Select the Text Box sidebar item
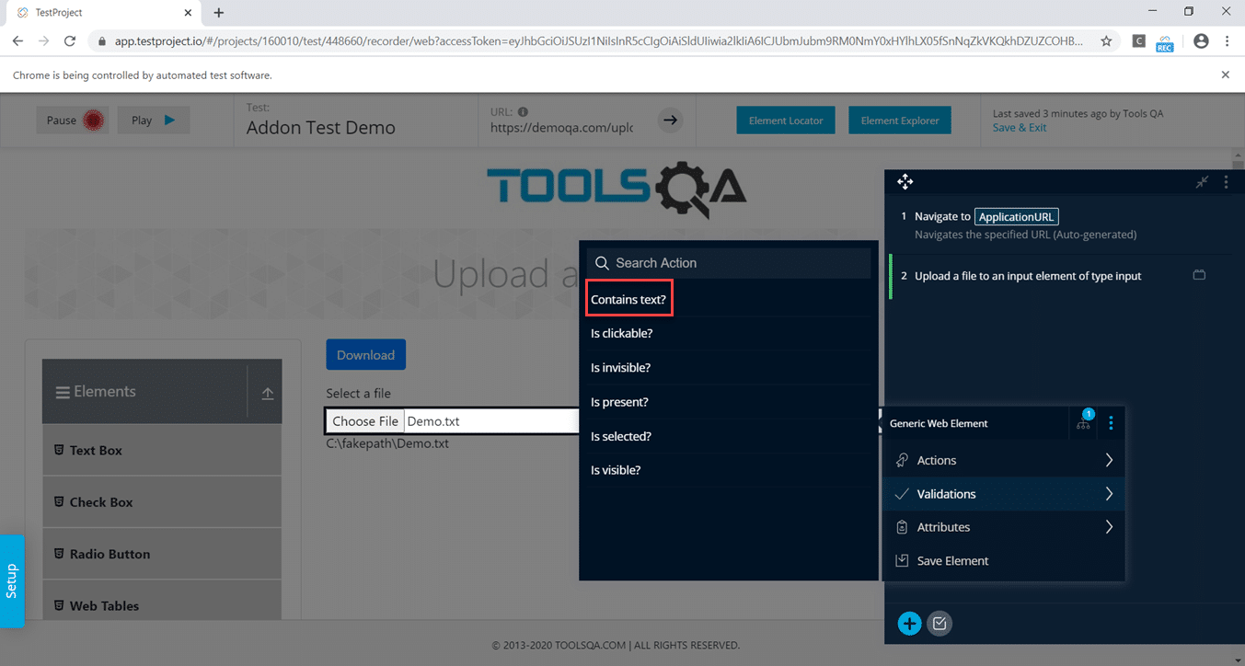1245x666 pixels. (162, 450)
